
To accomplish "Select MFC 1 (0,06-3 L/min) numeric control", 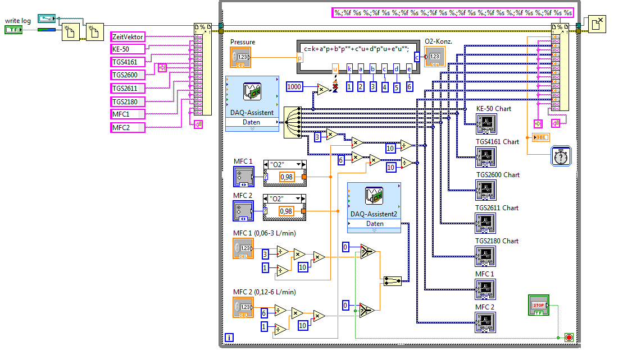I will [x=243, y=248].
